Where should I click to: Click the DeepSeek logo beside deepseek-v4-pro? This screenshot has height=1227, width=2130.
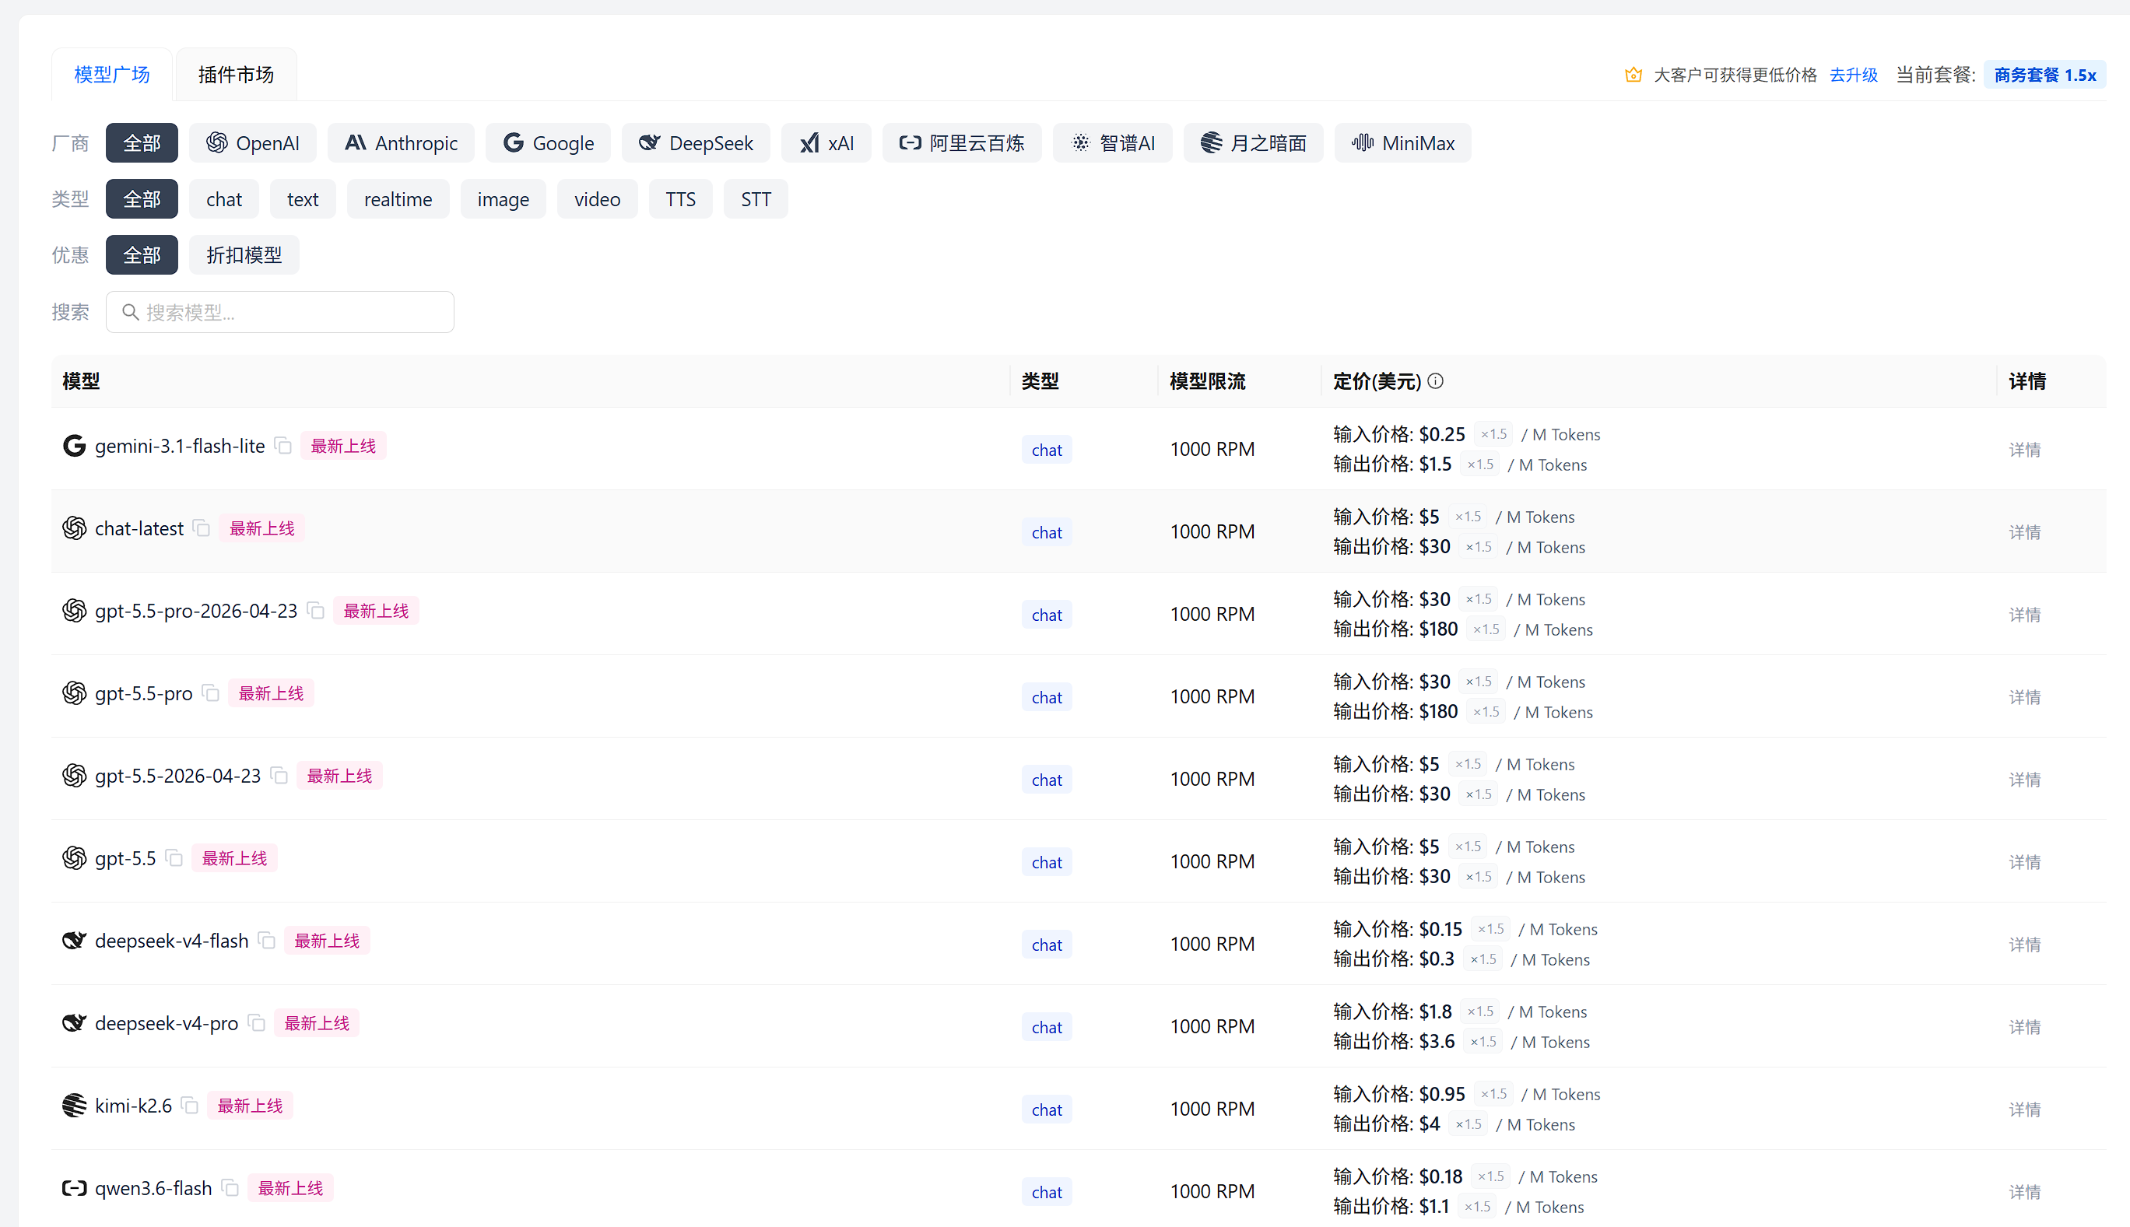74,1023
